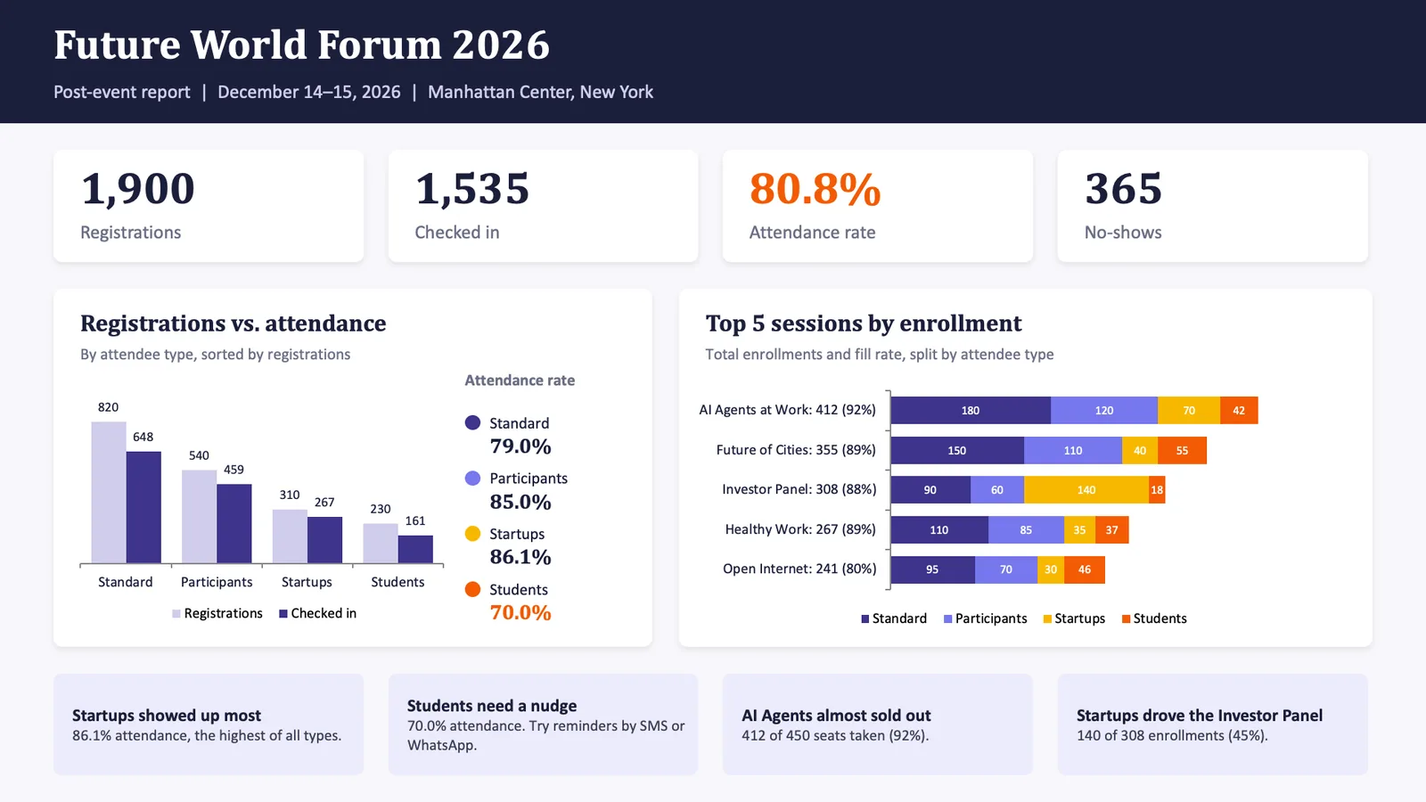Click the orange 70.0% Students attendance value

520,612
